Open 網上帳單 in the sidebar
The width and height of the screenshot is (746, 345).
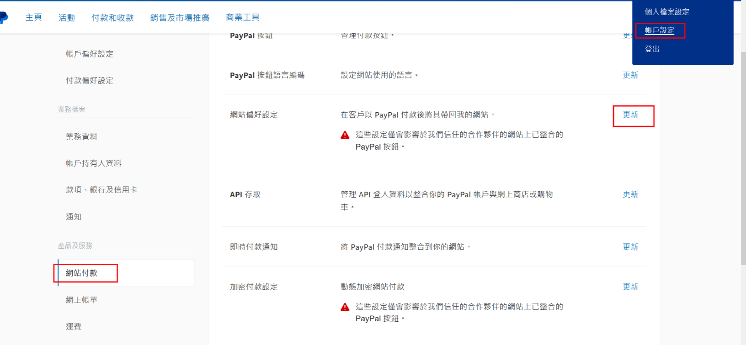(x=82, y=300)
